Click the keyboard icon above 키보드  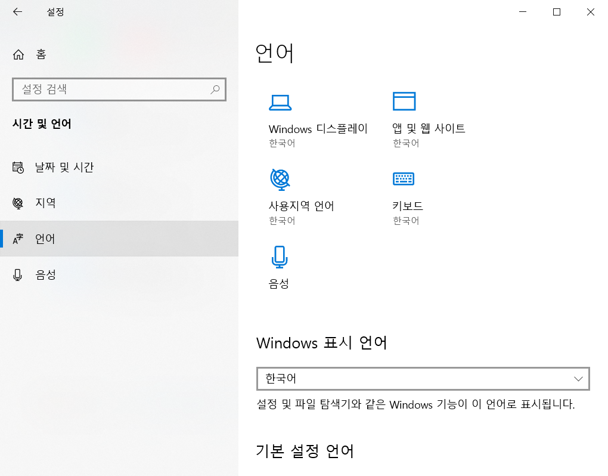click(x=404, y=179)
